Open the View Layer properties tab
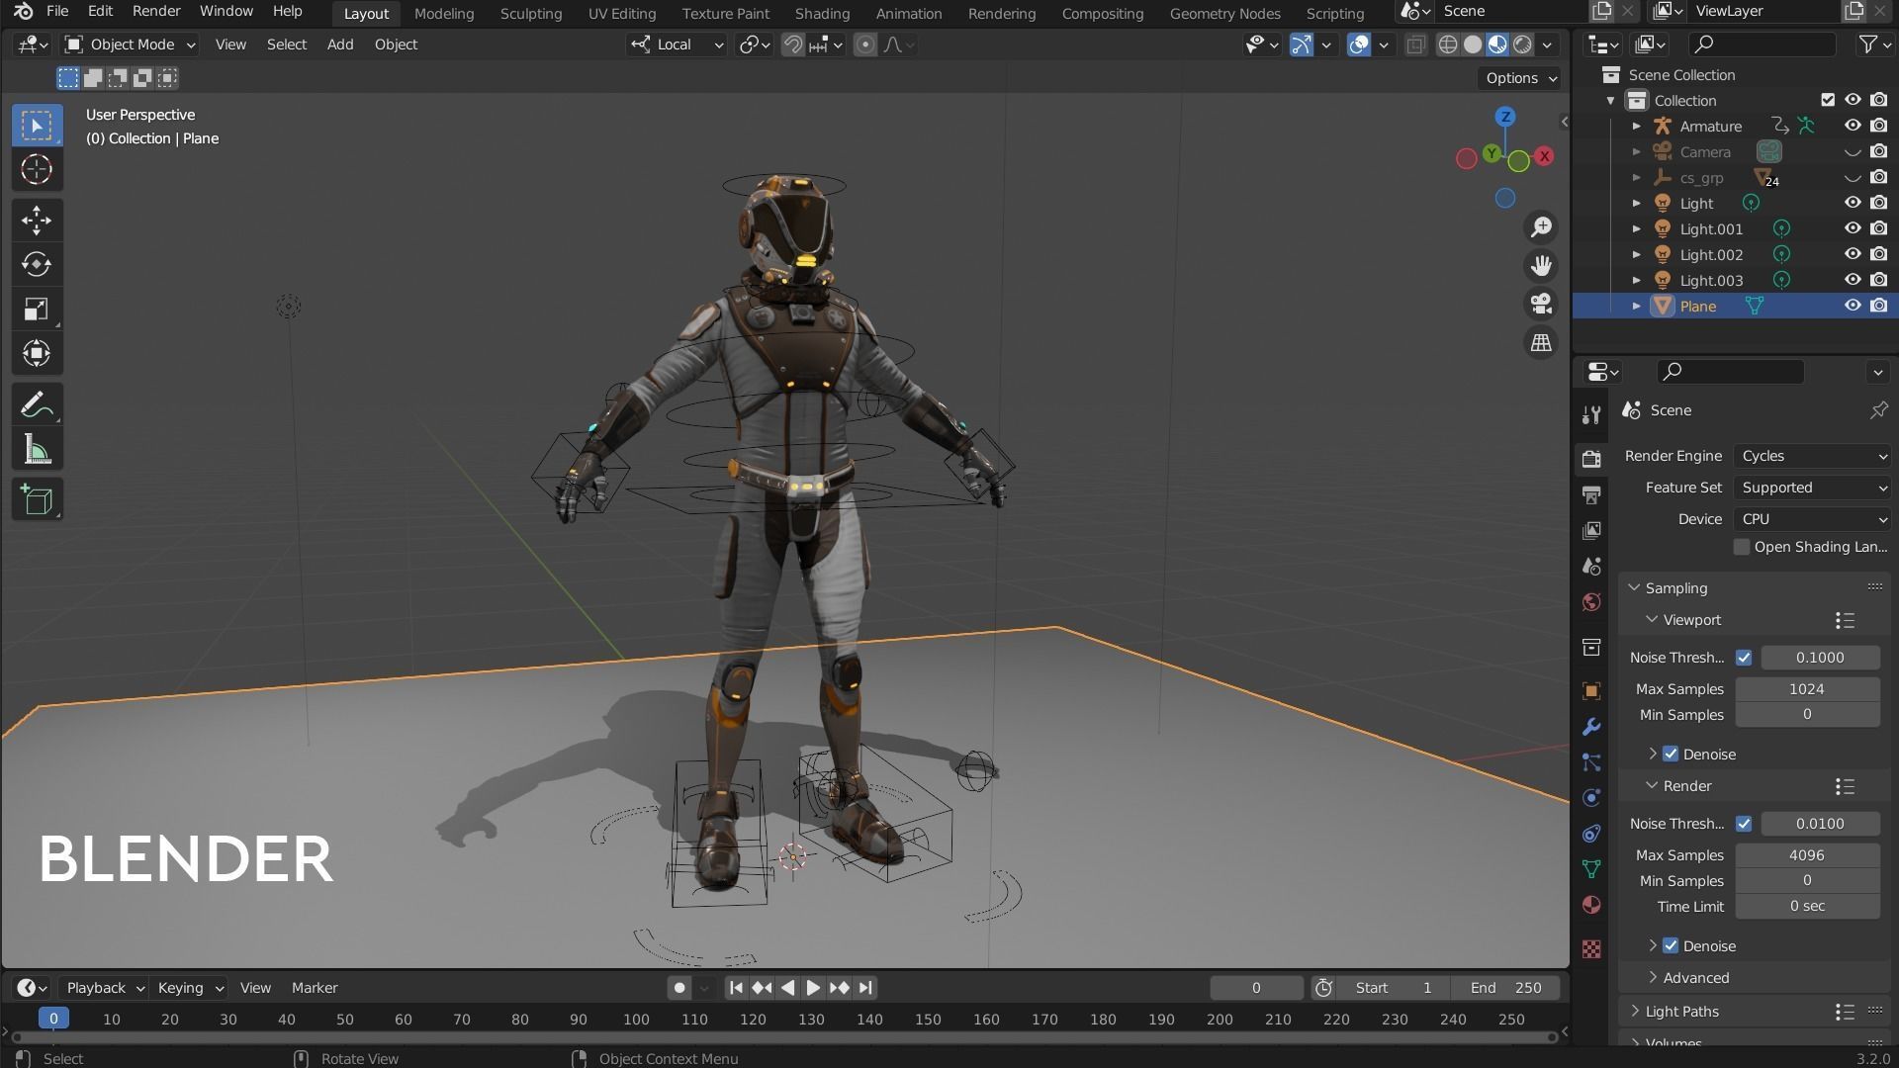The width and height of the screenshot is (1899, 1068). coord(1591,531)
